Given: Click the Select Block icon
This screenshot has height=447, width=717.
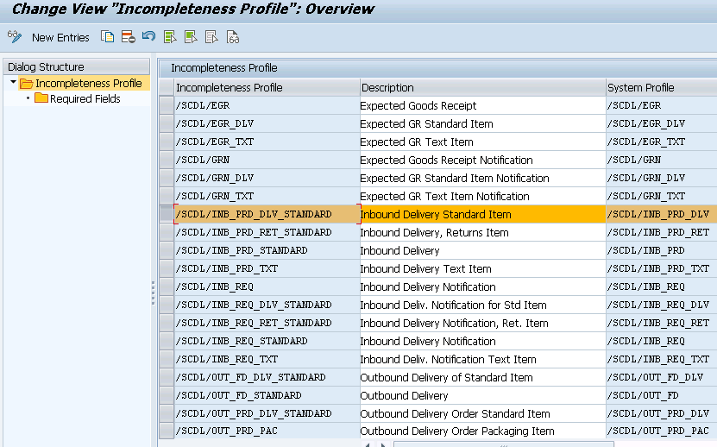Looking at the screenshot, I should click(x=191, y=37).
